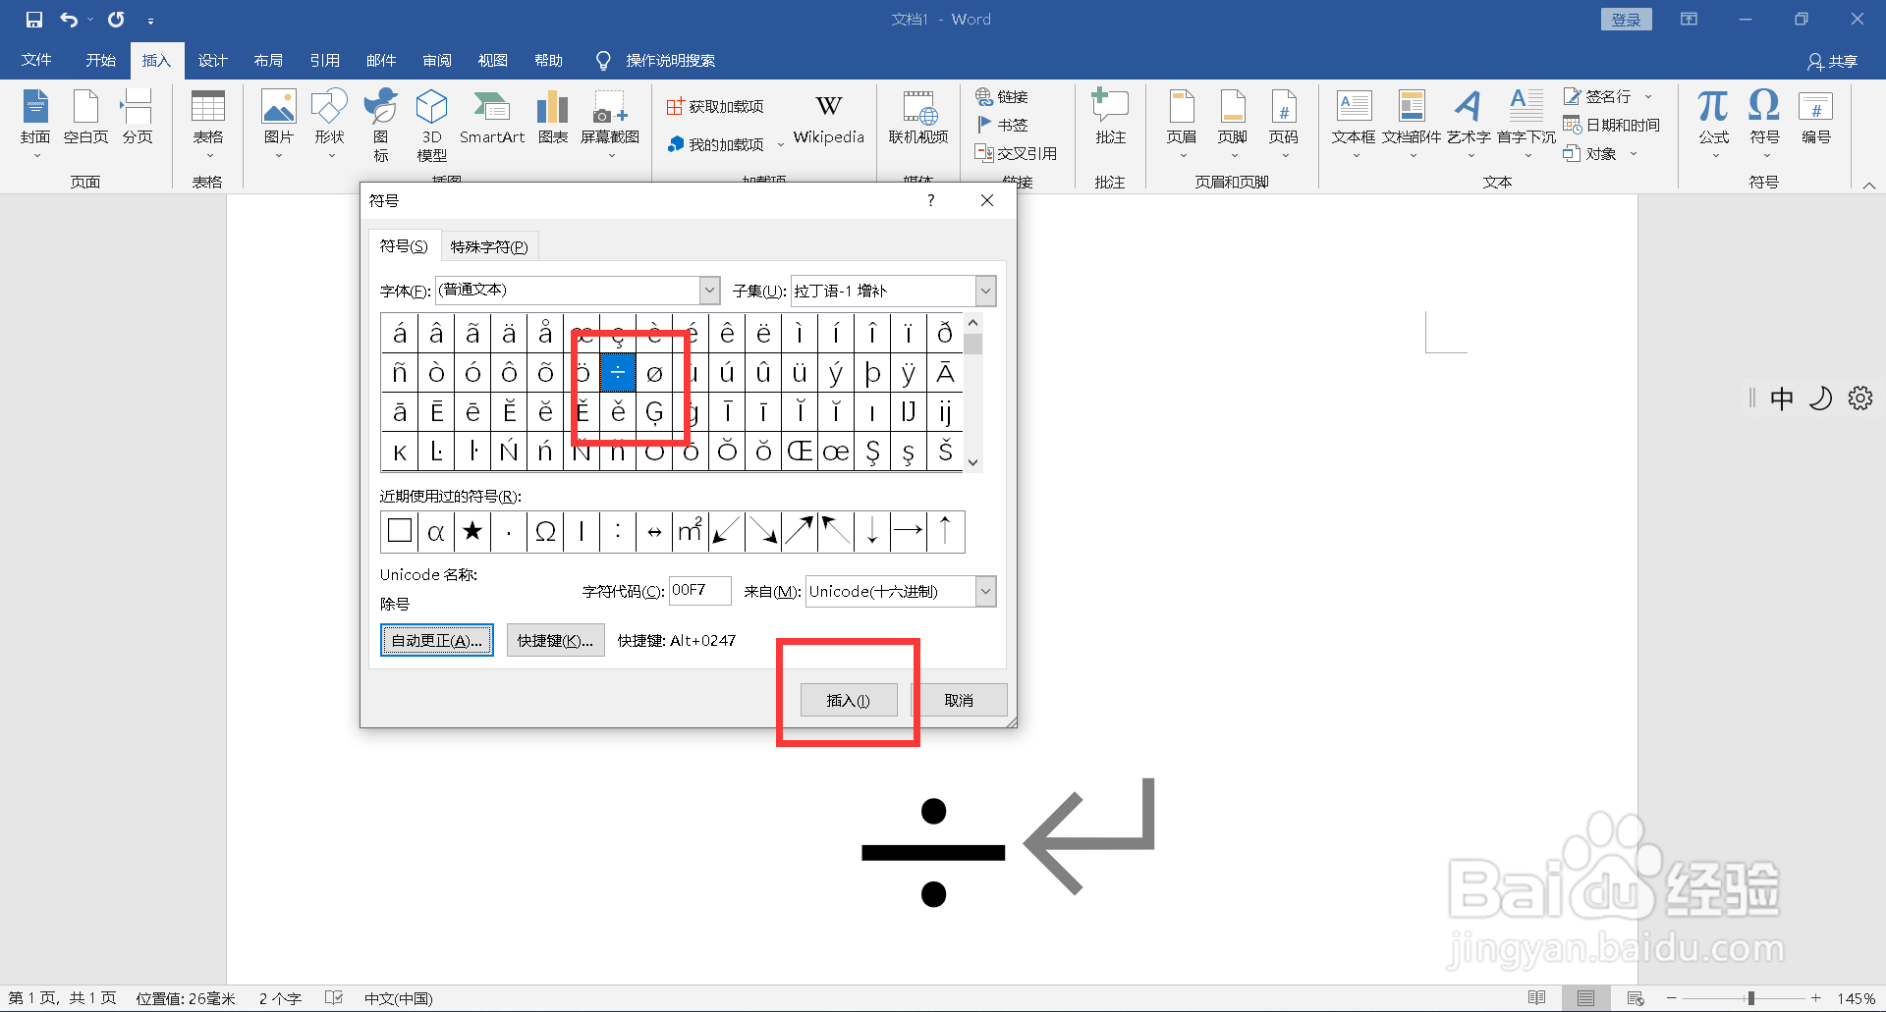The width and height of the screenshot is (1886, 1012).
Task: Open the Shapes (形状) gallery
Action: pyautogui.click(x=329, y=123)
